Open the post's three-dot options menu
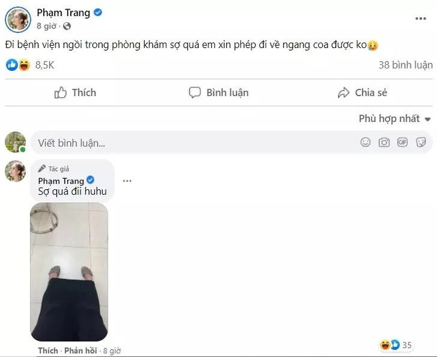 pos(420,18)
